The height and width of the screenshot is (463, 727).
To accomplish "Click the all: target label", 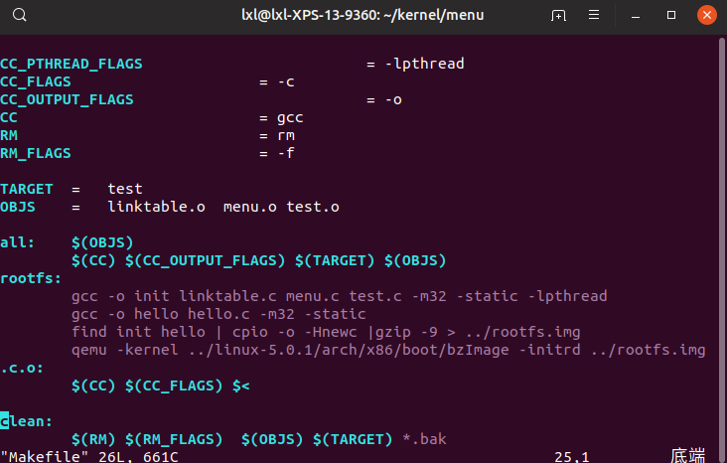I will click(x=18, y=242).
